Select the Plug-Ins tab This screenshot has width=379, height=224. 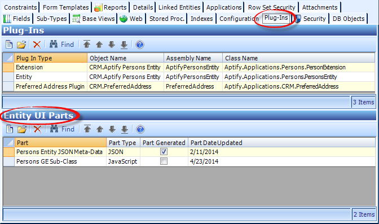point(276,18)
